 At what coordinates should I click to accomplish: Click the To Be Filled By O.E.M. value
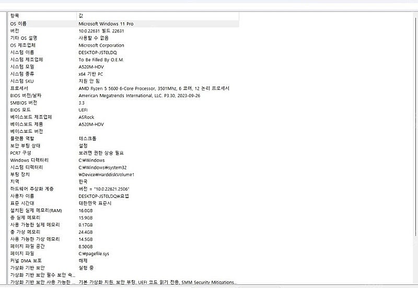tap(101, 60)
